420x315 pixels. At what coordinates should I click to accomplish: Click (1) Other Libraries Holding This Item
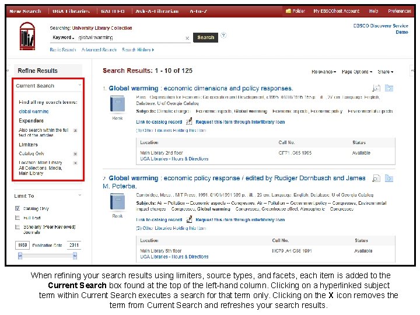171,131
